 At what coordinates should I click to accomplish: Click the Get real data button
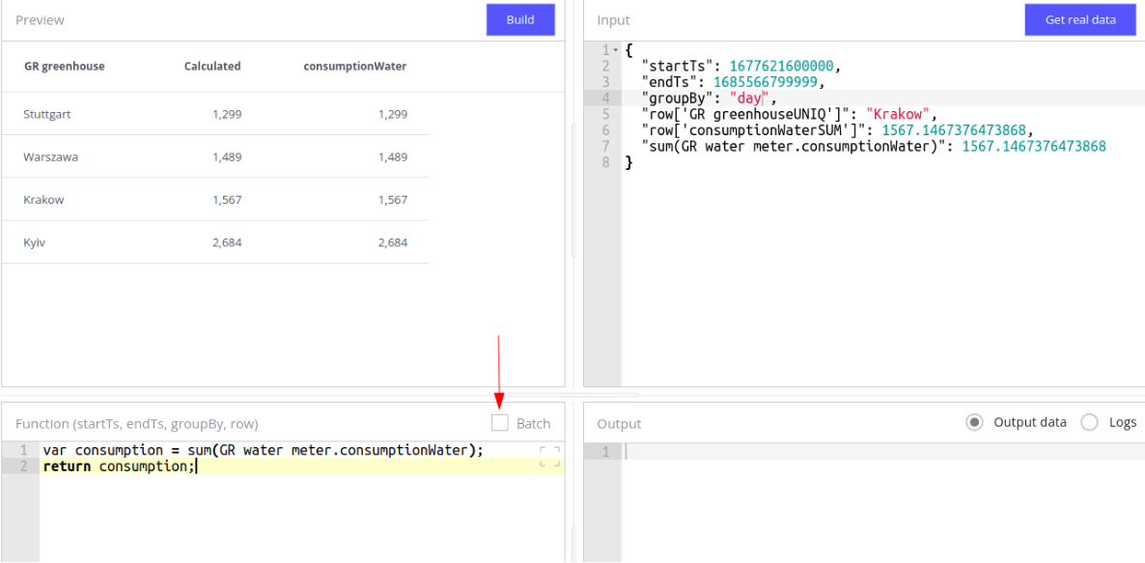click(x=1080, y=19)
